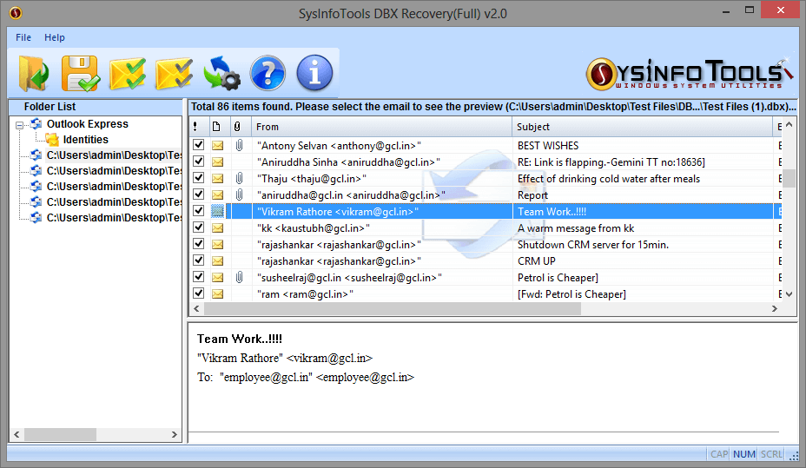
Task: Open Help via the blue question mark icon
Action: click(268, 73)
